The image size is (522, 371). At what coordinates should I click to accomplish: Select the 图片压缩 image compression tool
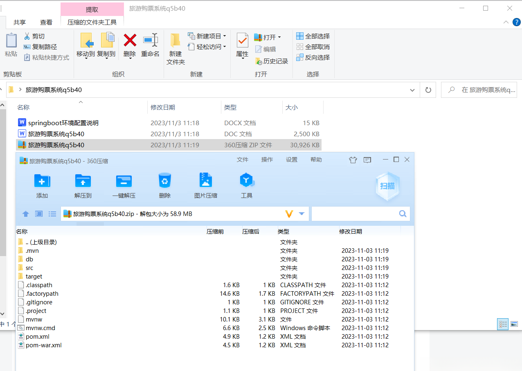[205, 185]
